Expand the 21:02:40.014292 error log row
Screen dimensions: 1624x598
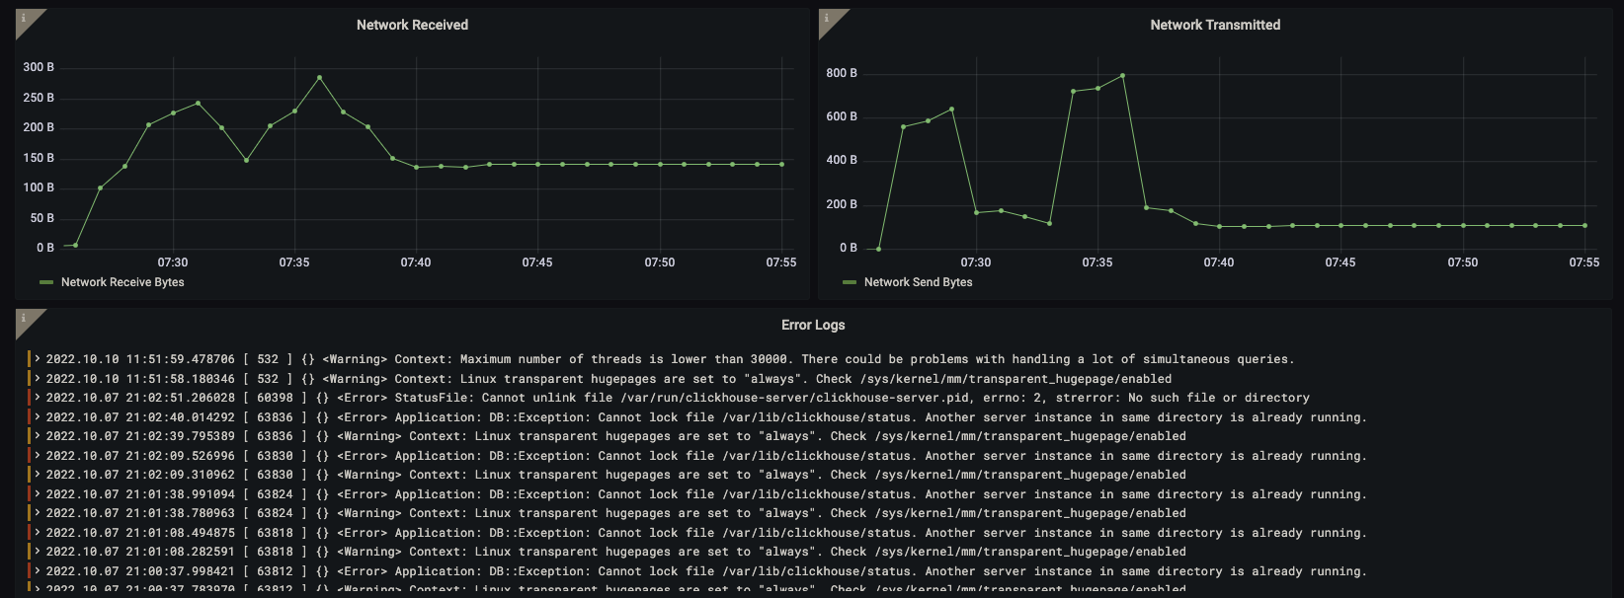coord(38,417)
